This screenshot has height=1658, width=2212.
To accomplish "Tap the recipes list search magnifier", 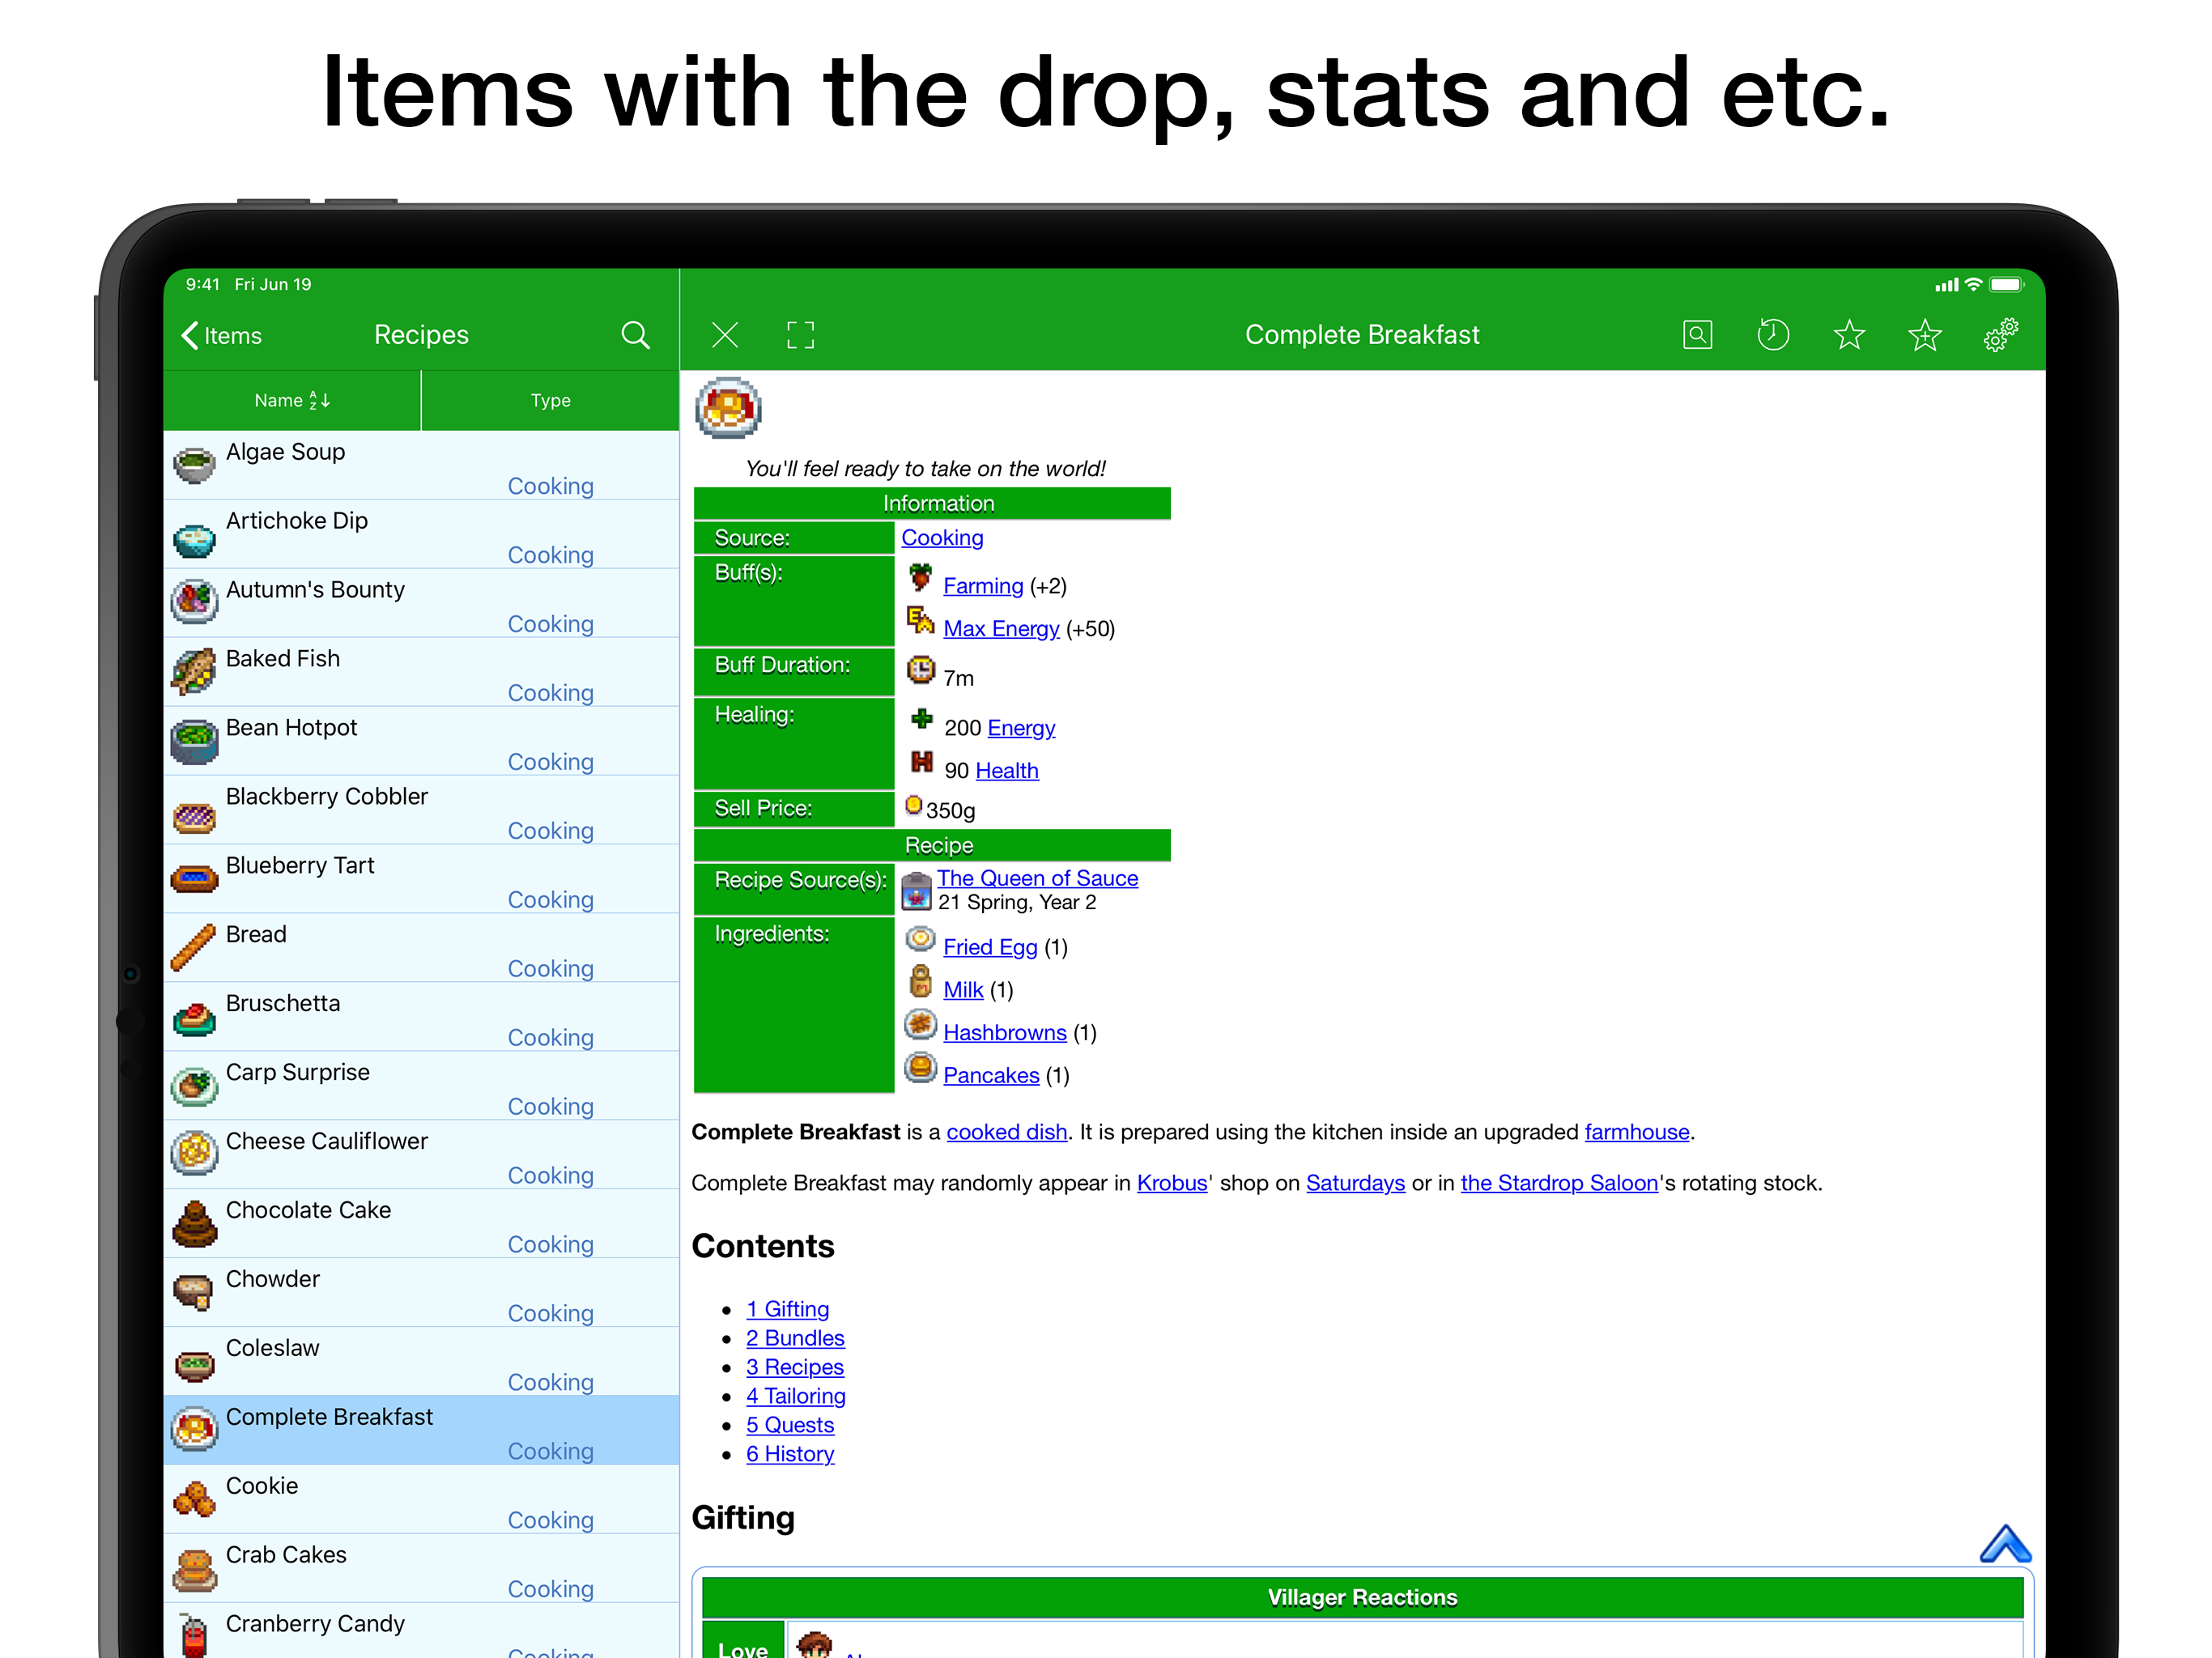I will pos(635,335).
